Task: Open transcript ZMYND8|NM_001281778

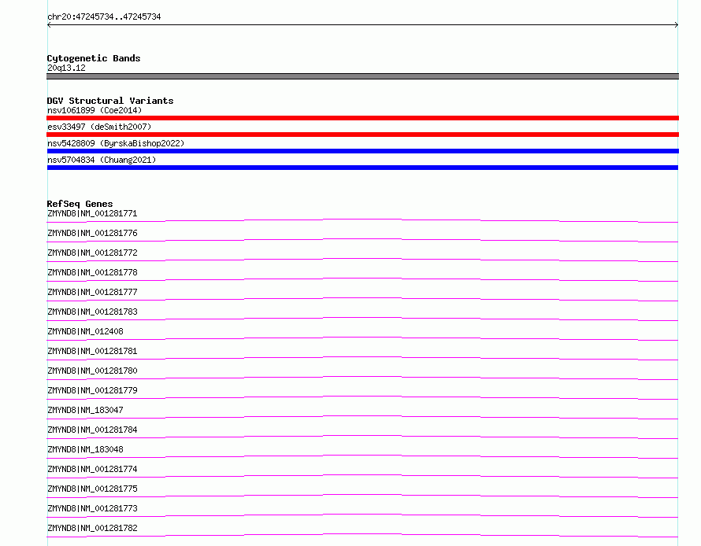Action: 92,272
